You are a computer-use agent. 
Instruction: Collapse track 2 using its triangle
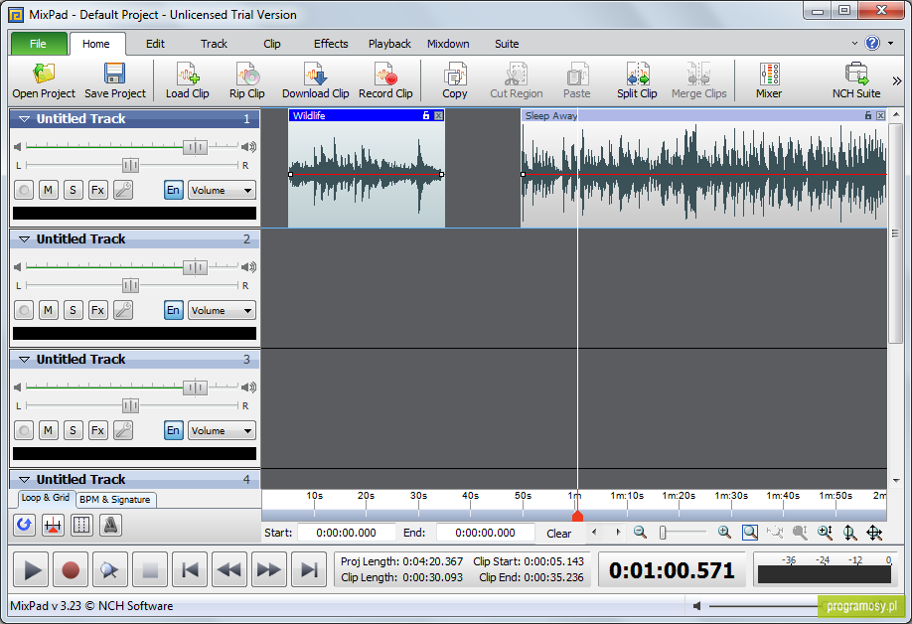click(25, 239)
